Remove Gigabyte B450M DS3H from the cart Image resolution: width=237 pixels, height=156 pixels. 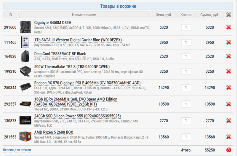228,27
